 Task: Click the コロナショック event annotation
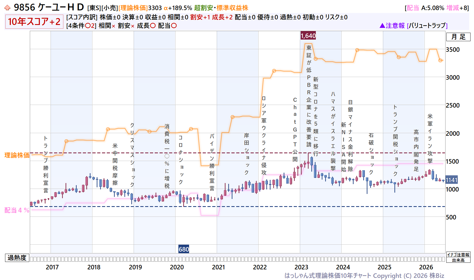coord(181,160)
